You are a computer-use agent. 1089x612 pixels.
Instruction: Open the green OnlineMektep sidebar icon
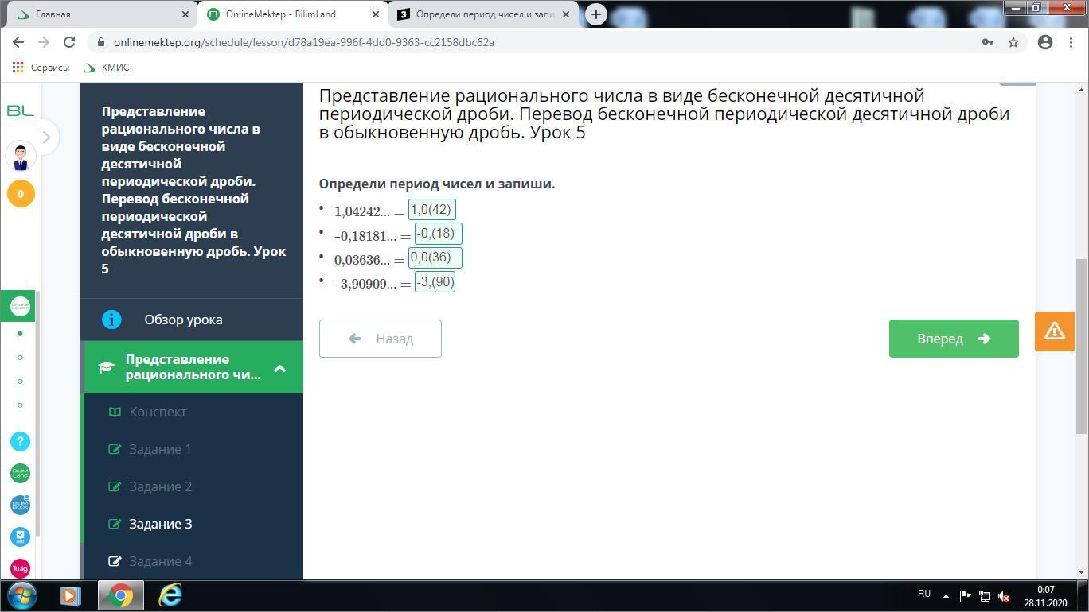pos(20,306)
